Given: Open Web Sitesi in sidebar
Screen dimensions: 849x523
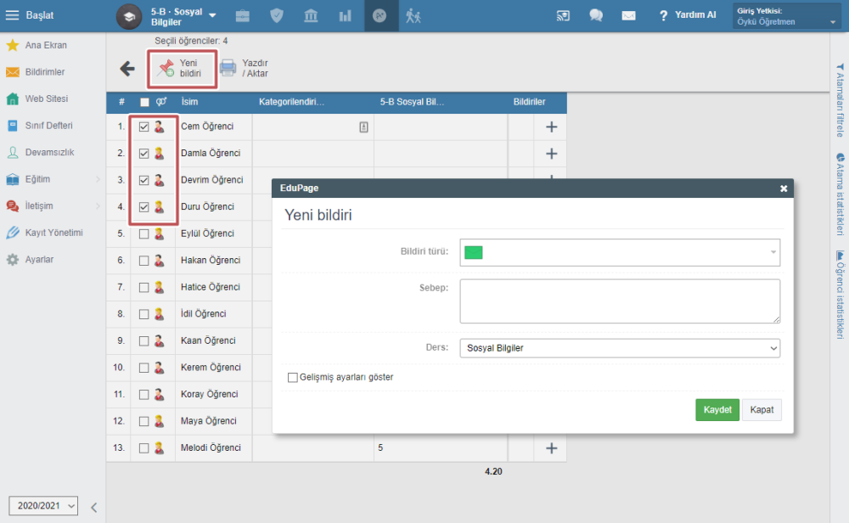Looking at the screenshot, I should tap(47, 99).
